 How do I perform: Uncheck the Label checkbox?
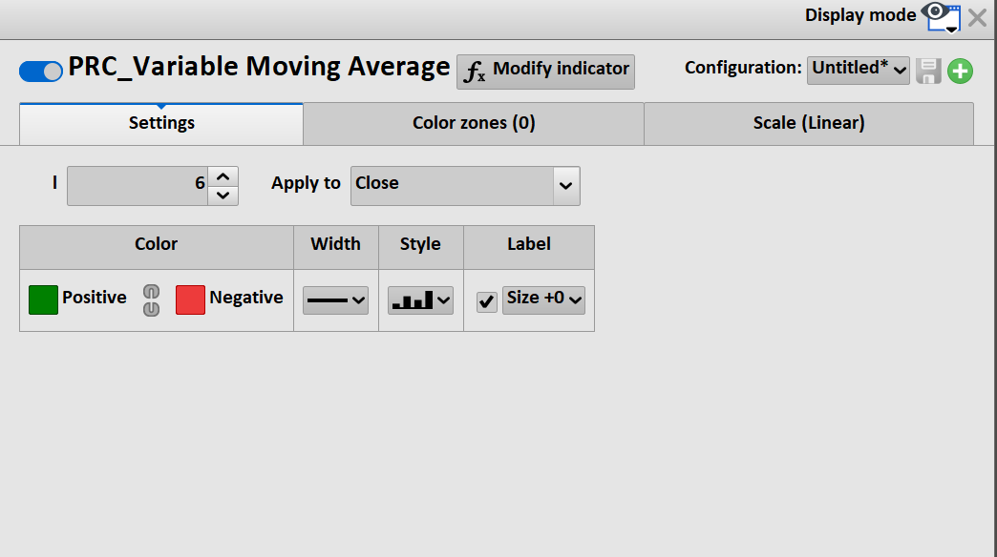pos(487,301)
